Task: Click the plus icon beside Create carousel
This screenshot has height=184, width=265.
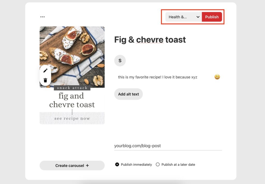Action: (x=87, y=166)
